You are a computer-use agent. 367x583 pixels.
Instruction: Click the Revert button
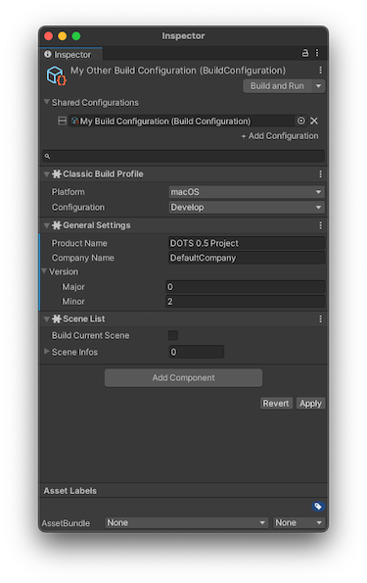point(276,404)
